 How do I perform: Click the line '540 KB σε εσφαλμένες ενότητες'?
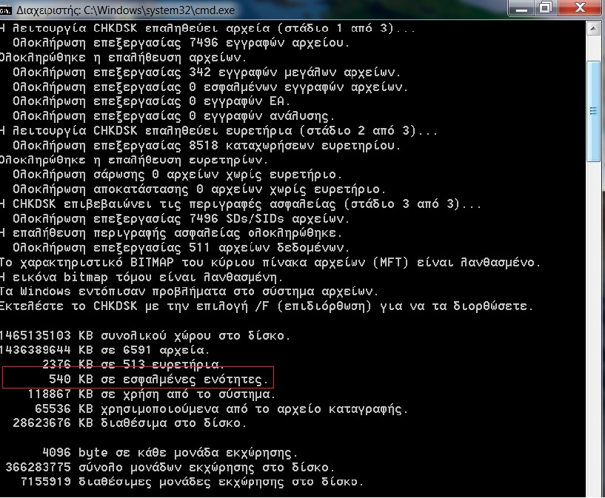pos(158,380)
